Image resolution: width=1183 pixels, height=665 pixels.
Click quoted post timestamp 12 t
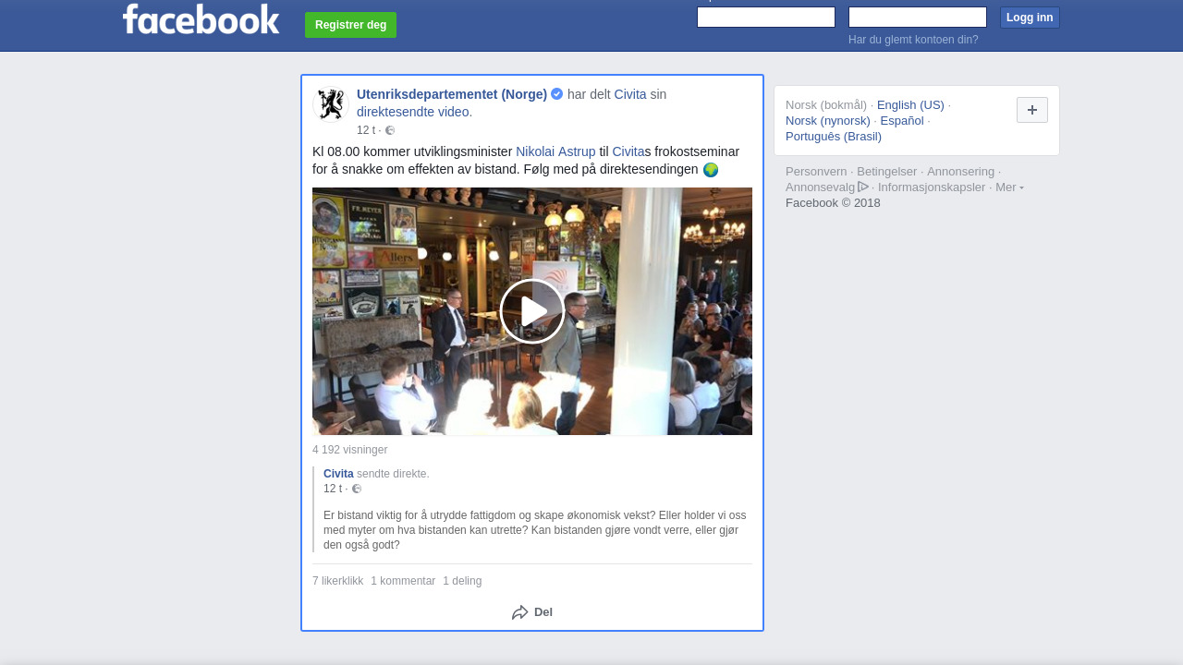[x=333, y=489]
